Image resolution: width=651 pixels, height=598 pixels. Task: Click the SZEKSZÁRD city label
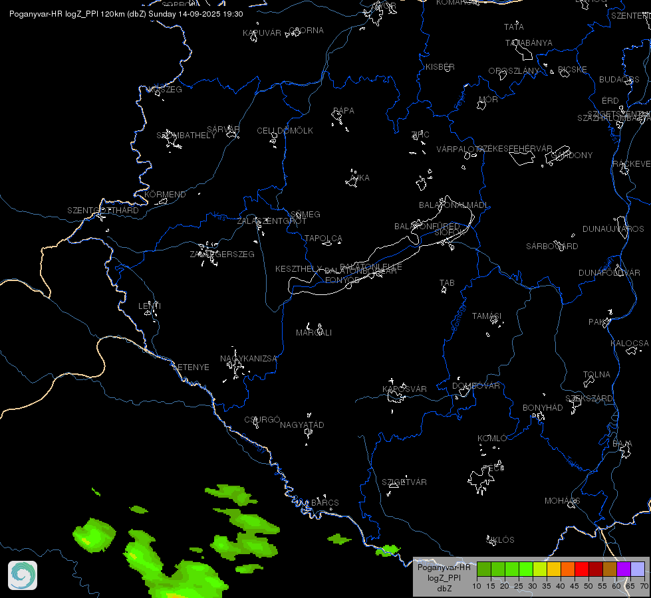tap(589, 399)
